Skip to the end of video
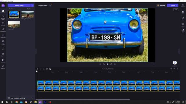Viewport: 186px width, 104px height. (x=115, y=64)
